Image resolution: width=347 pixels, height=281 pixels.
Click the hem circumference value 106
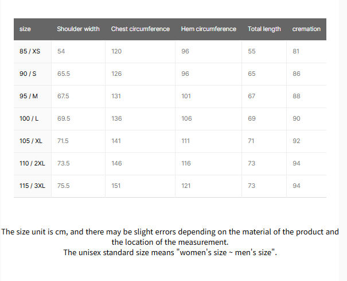click(x=186, y=118)
